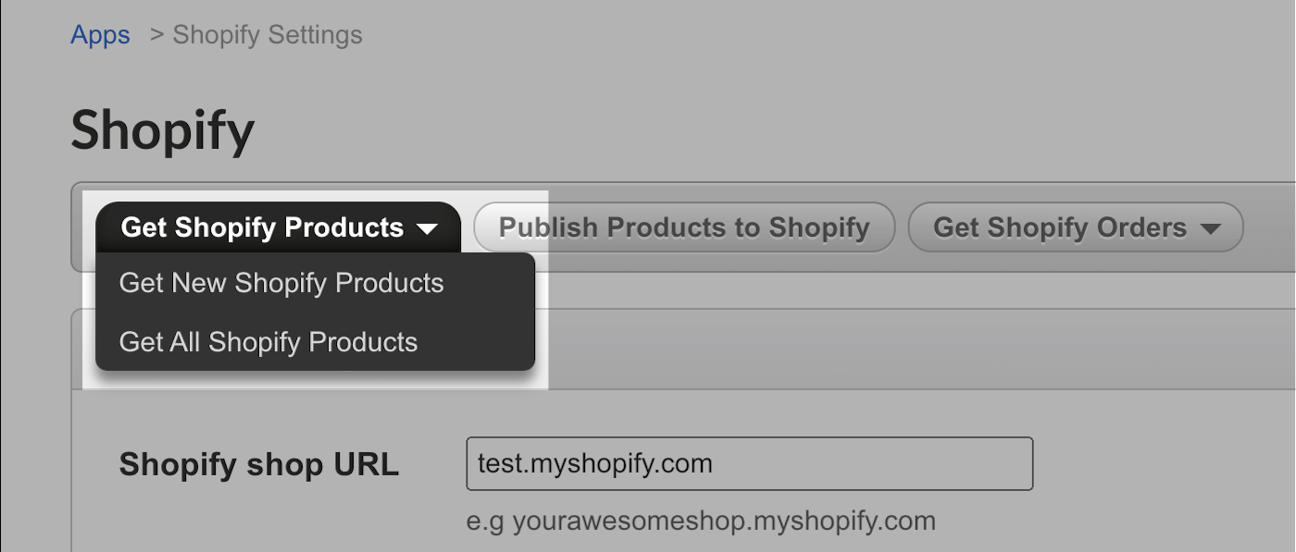Click the Shopify page heading
1296x552 pixels.
tap(162, 130)
